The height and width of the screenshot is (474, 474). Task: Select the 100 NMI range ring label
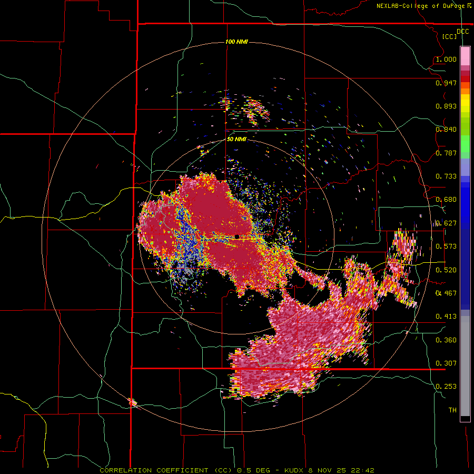(x=236, y=42)
